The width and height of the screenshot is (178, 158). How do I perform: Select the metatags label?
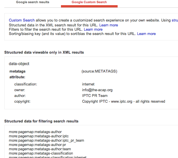17,71
